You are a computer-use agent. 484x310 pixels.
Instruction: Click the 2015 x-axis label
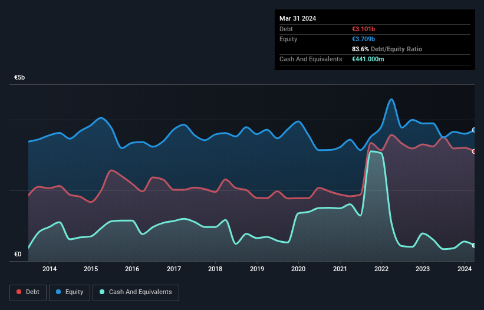(x=91, y=269)
